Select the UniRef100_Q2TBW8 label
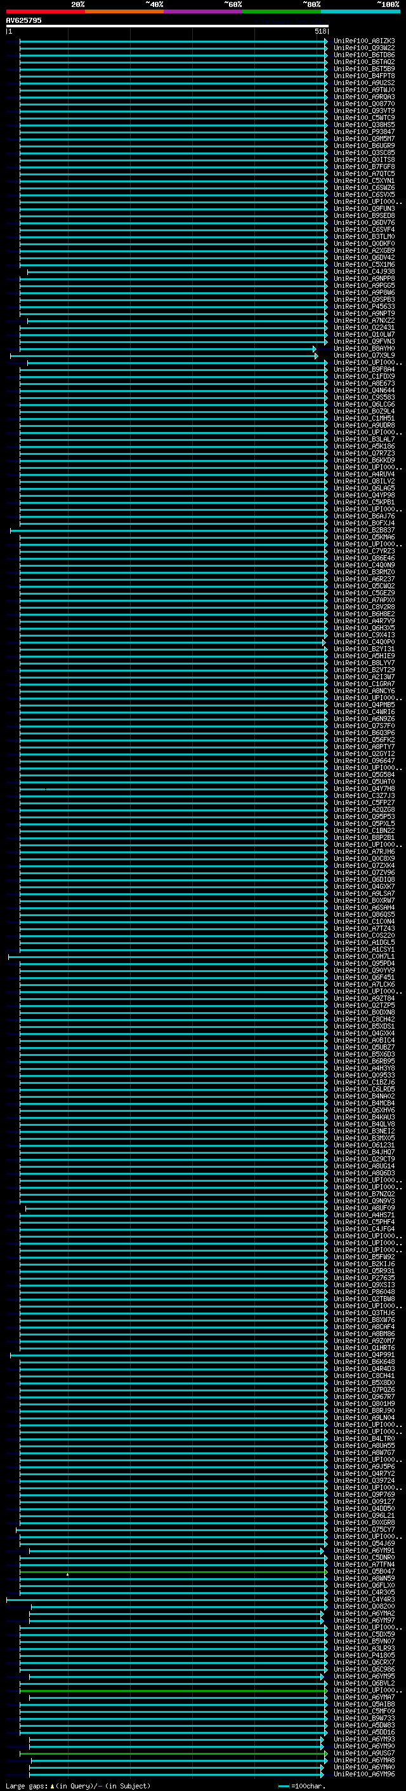Screen dimensions: 406x1791 [364, 1299]
